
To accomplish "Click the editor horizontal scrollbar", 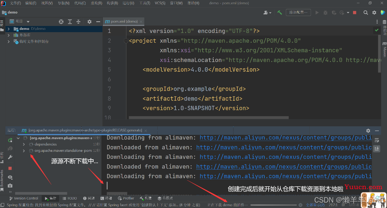I will [208, 118].
